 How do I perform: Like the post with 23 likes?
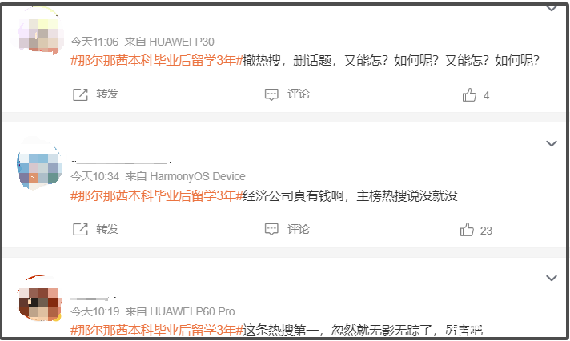click(467, 230)
